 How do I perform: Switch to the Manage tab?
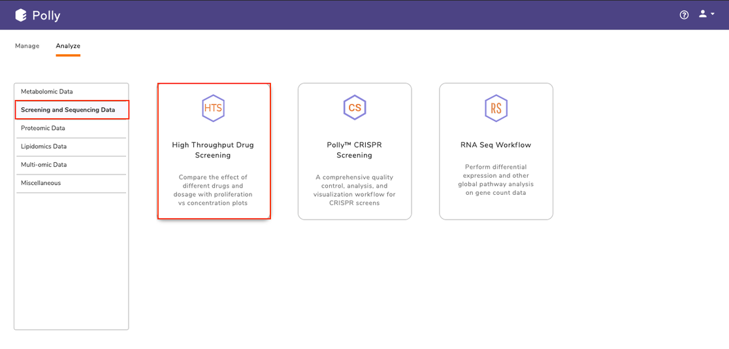[x=27, y=46]
